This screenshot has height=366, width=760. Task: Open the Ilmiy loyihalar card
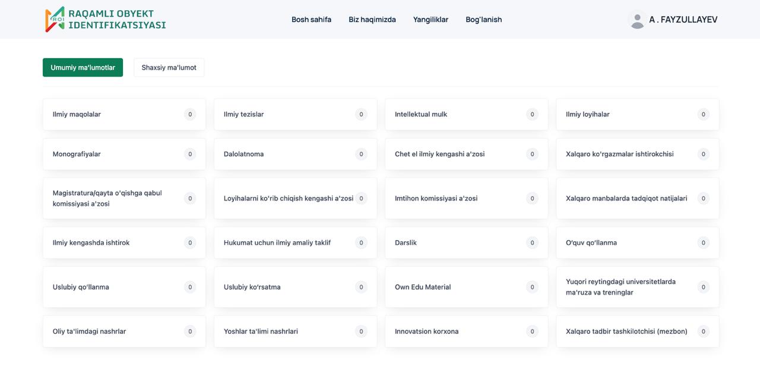[637, 114]
